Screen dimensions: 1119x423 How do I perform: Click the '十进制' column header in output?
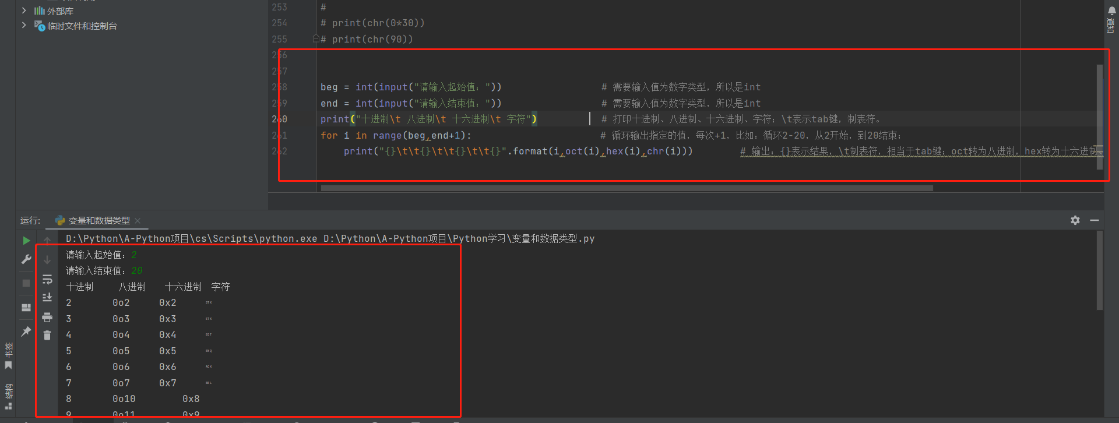(x=80, y=287)
